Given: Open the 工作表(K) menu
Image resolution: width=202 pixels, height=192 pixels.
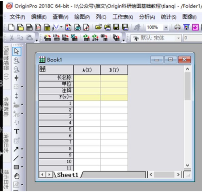Looking at the screenshot, I should click(x=123, y=17).
